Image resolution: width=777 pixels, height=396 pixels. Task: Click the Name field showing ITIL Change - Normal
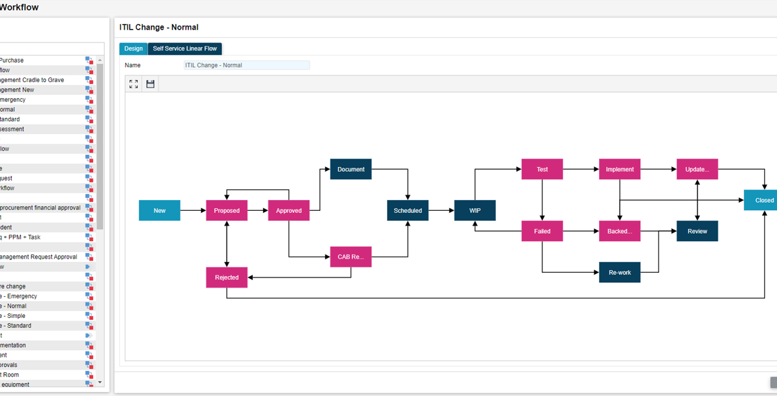click(x=247, y=65)
